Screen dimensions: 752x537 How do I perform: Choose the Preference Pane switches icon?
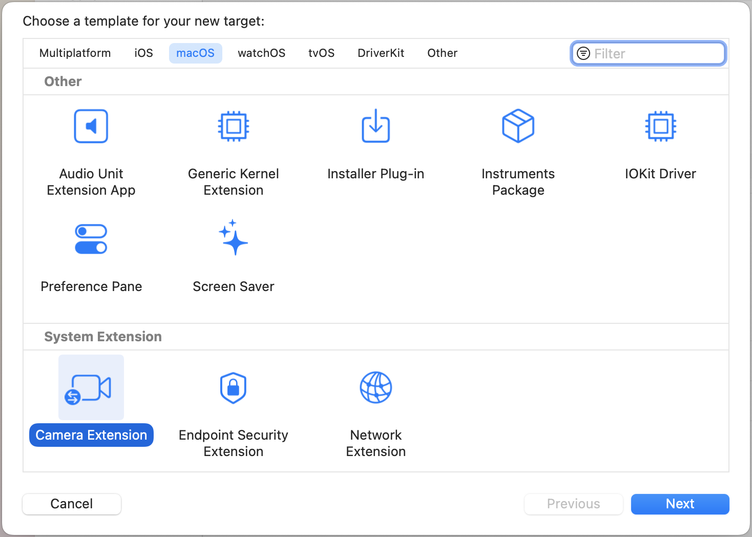[91, 239]
